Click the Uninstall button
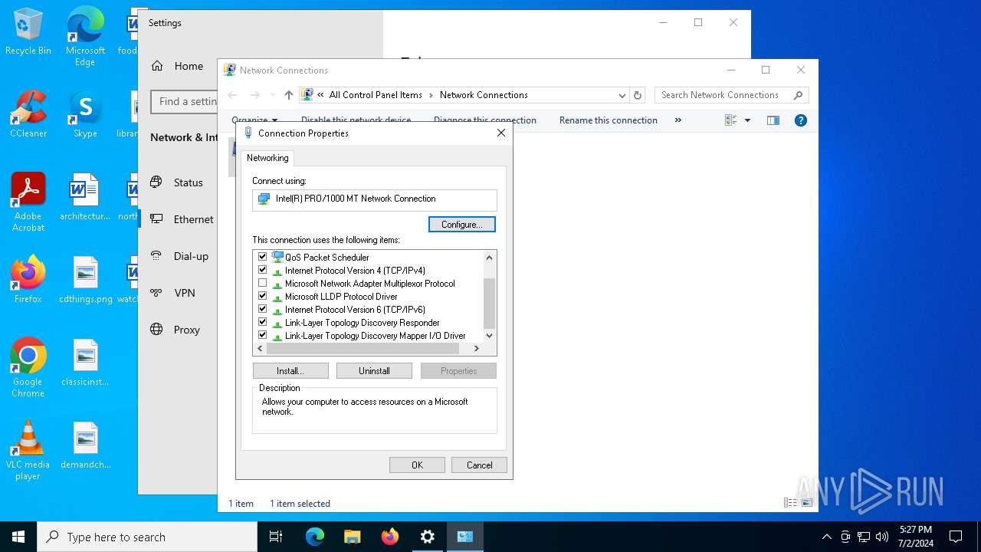Viewport: 981px width, 552px height. [374, 371]
